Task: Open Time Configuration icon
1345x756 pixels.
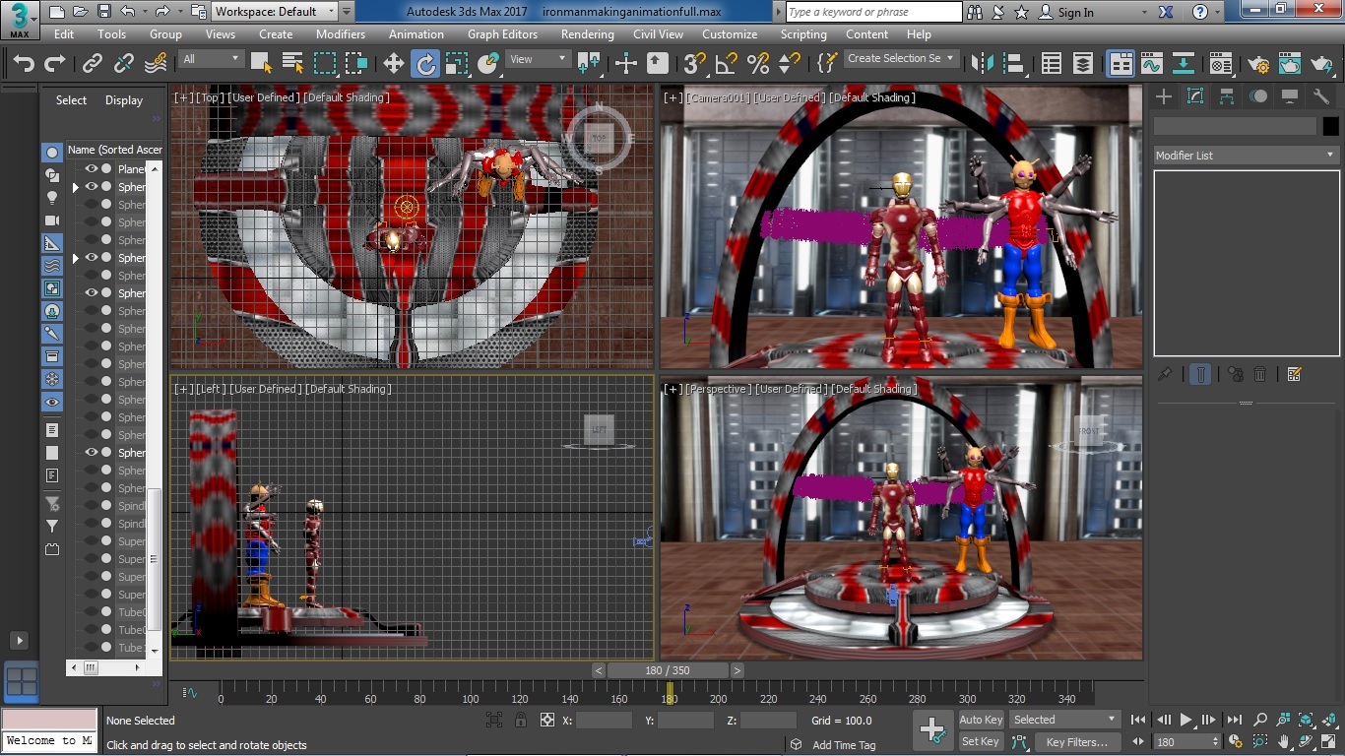Action: (x=1236, y=742)
